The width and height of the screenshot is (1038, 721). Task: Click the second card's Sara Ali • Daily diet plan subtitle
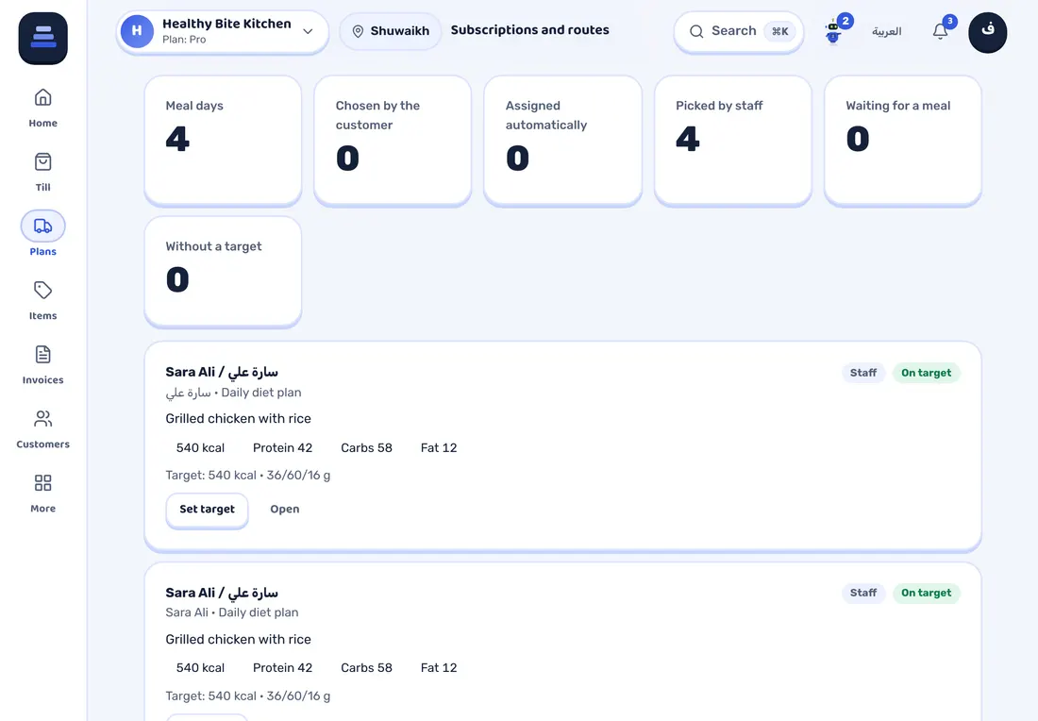click(232, 612)
